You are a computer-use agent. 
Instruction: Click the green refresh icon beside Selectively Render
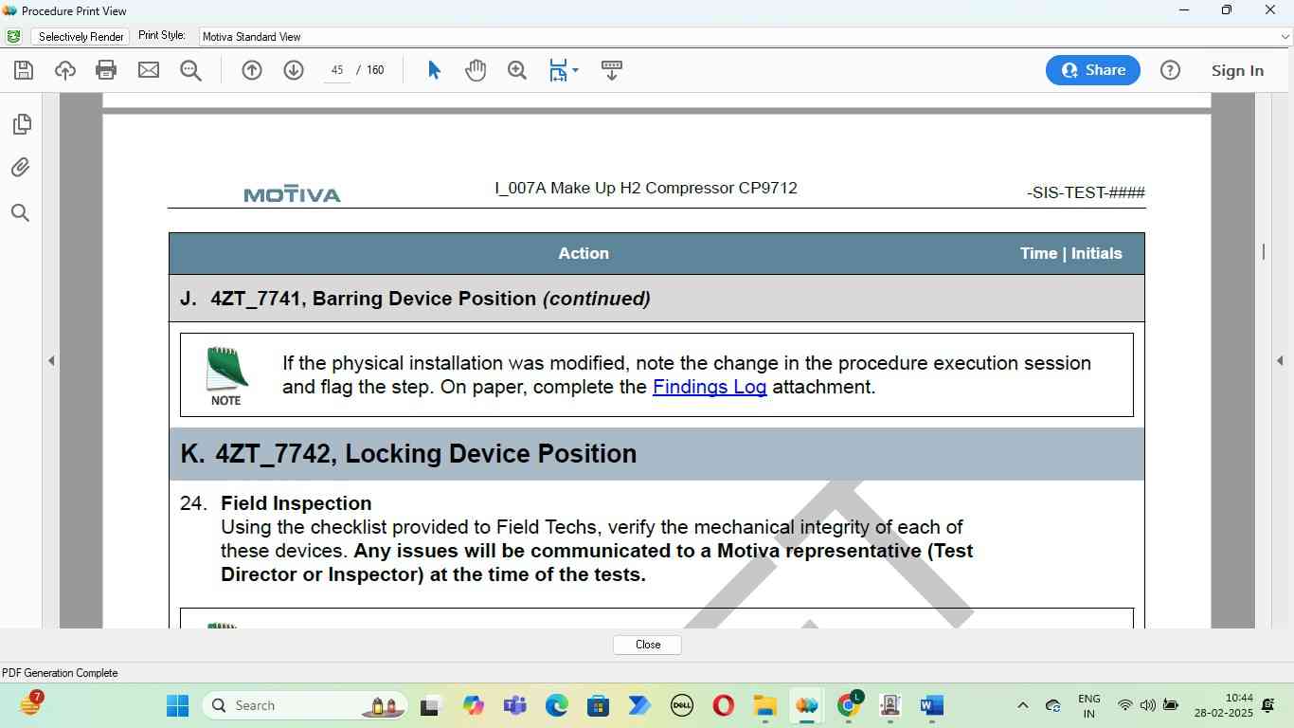coord(13,36)
